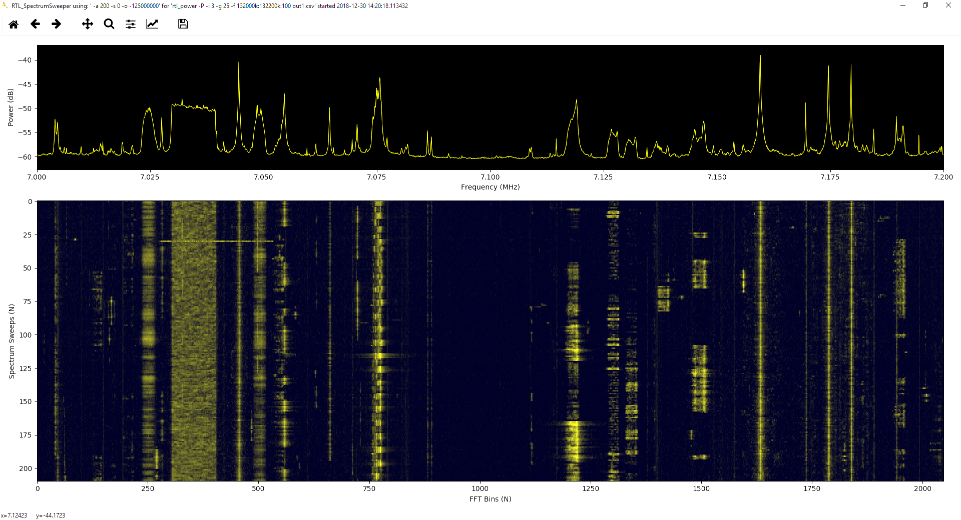Click the 7.100 frequency tick label
Screen dimensions: 961x520
pyautogui.click(x=491, y=177)
